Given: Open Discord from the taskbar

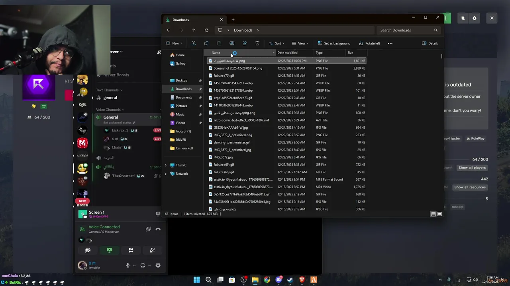Looking at the screenshot, I should pos(279,280).
